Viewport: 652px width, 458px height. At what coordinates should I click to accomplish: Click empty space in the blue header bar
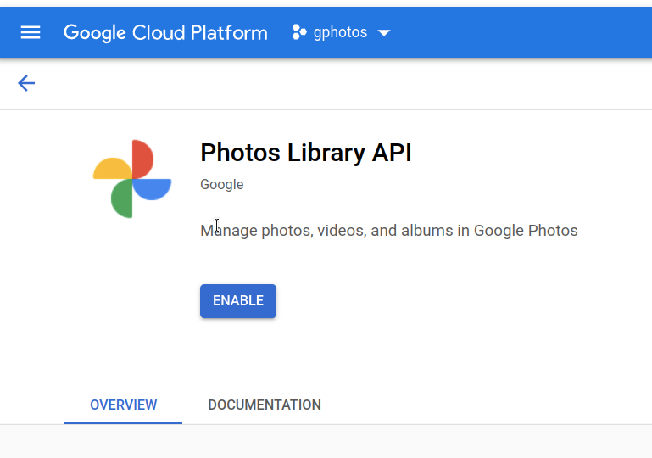point(526,32)
